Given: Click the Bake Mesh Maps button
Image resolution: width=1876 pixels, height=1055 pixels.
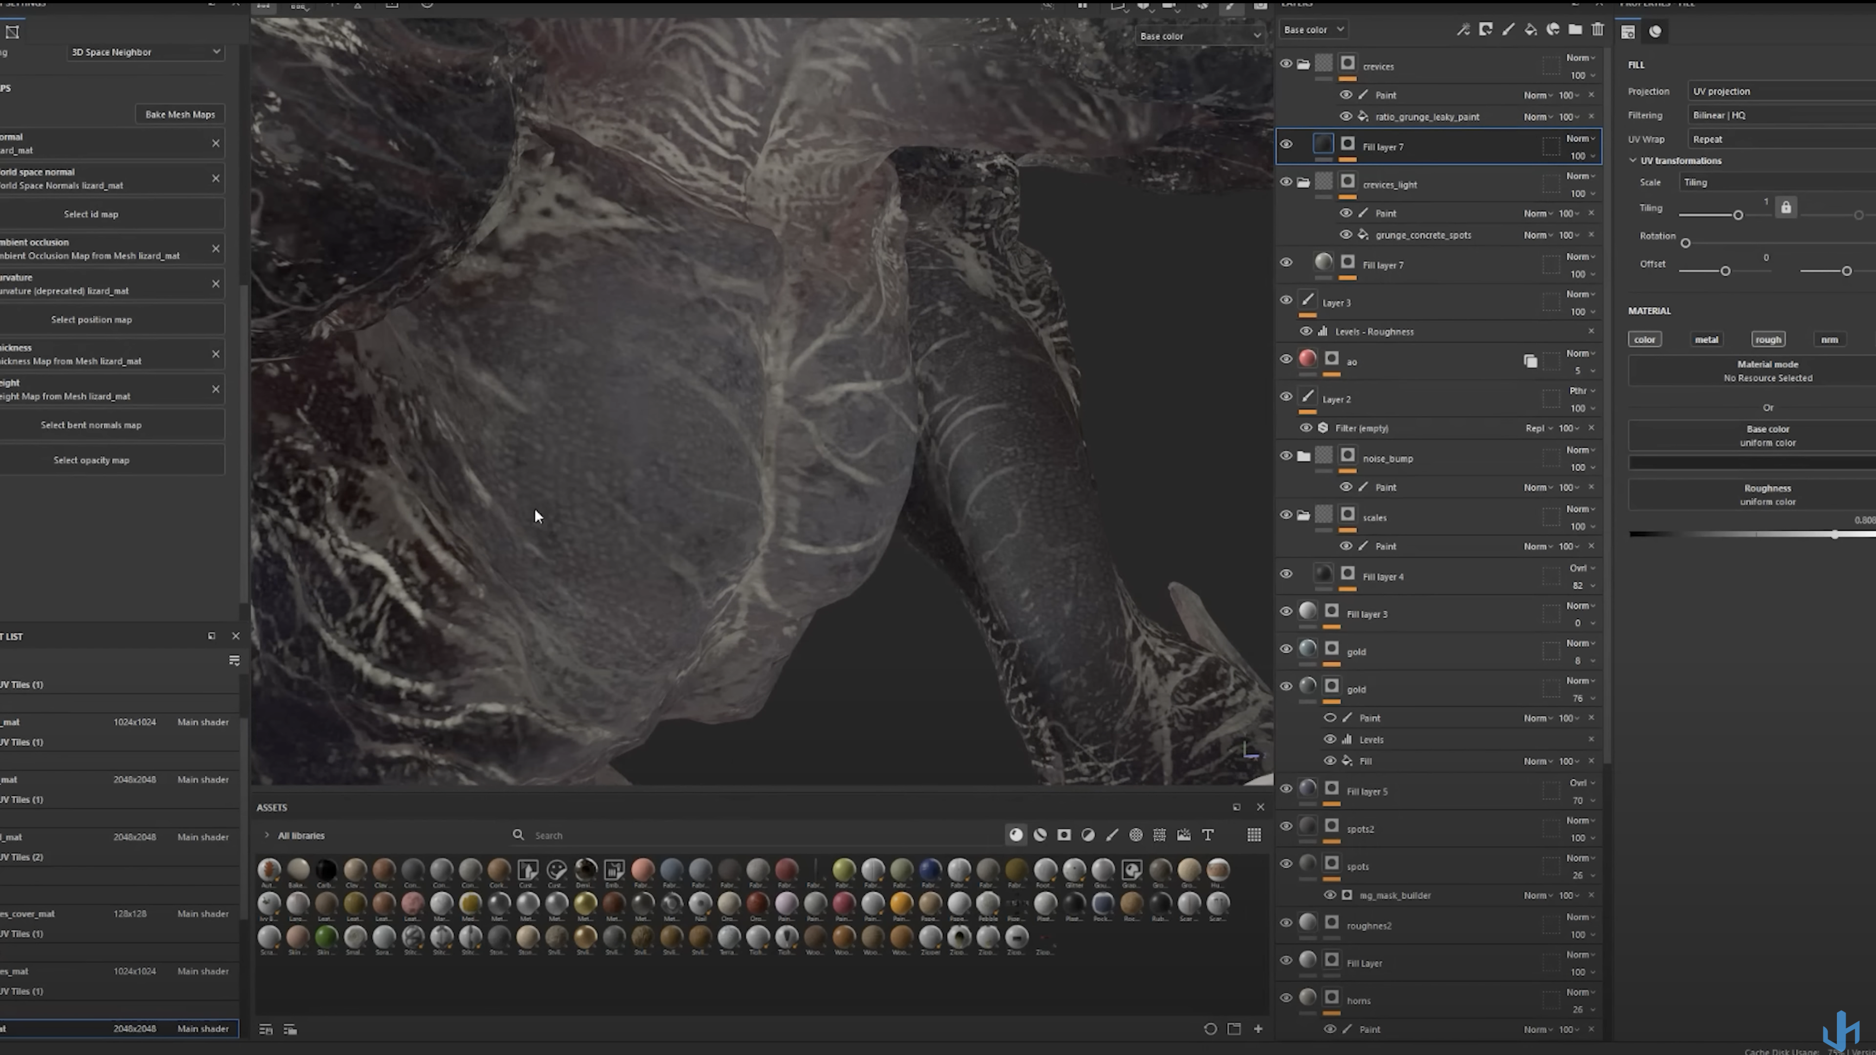Looking at the screenshot, I should (x=180, y=115).
